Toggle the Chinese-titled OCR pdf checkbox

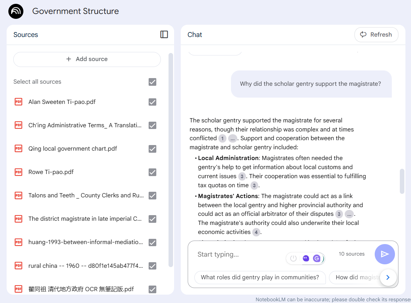pyautogui.click(x=152, y=289)
